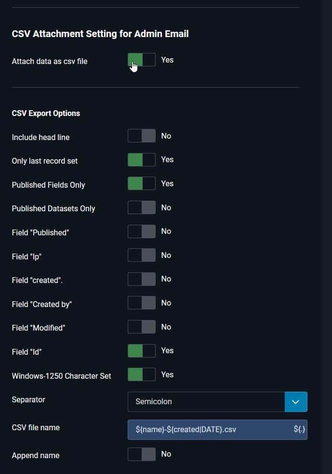The width and height of the screenshot is (332, 474).
Task: Toggle the Field "Modified" switch on
Action: click(142, 327)
